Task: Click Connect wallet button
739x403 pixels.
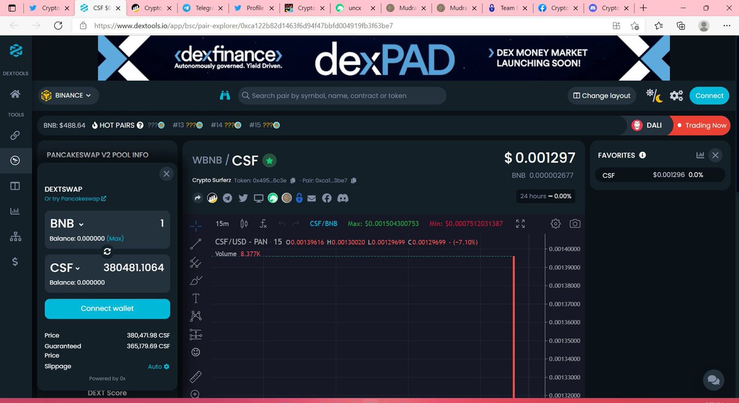Action: tap(107, 309)
